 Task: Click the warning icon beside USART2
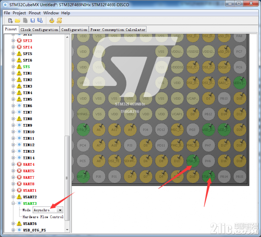click(19, 197)
